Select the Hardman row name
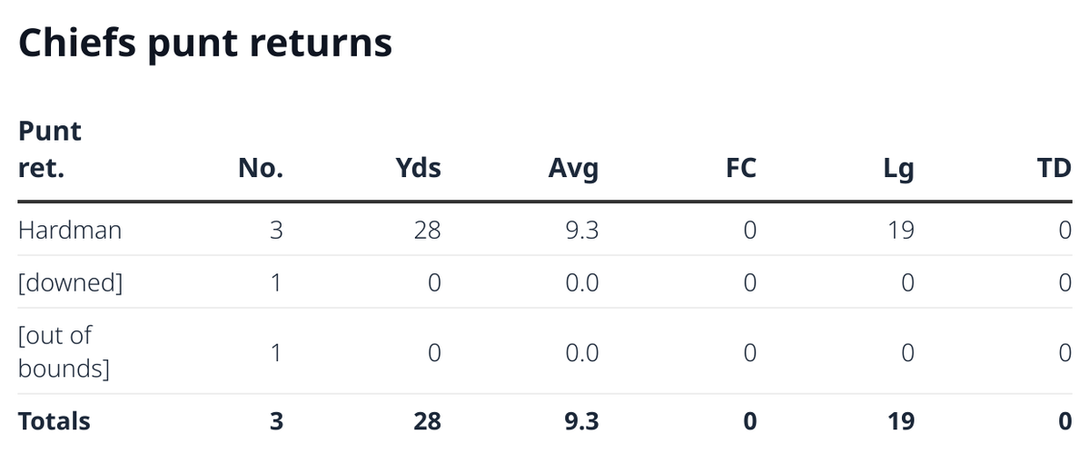This screenshot has height=463, width=1090. click(x=70, y=231)
